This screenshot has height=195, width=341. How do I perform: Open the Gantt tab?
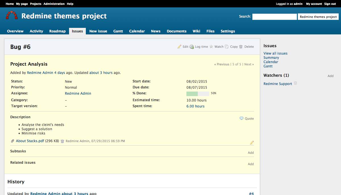coord(118,31)
